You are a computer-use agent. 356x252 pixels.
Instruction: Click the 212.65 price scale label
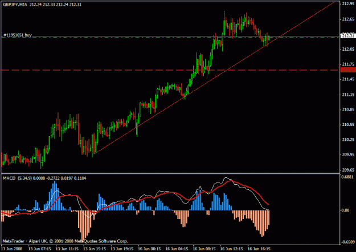[x=348, y=19]
